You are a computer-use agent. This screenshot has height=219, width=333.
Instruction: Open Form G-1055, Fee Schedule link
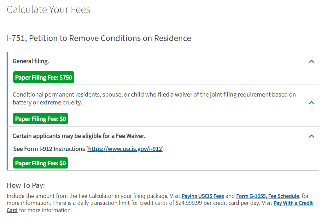point(268,196)
